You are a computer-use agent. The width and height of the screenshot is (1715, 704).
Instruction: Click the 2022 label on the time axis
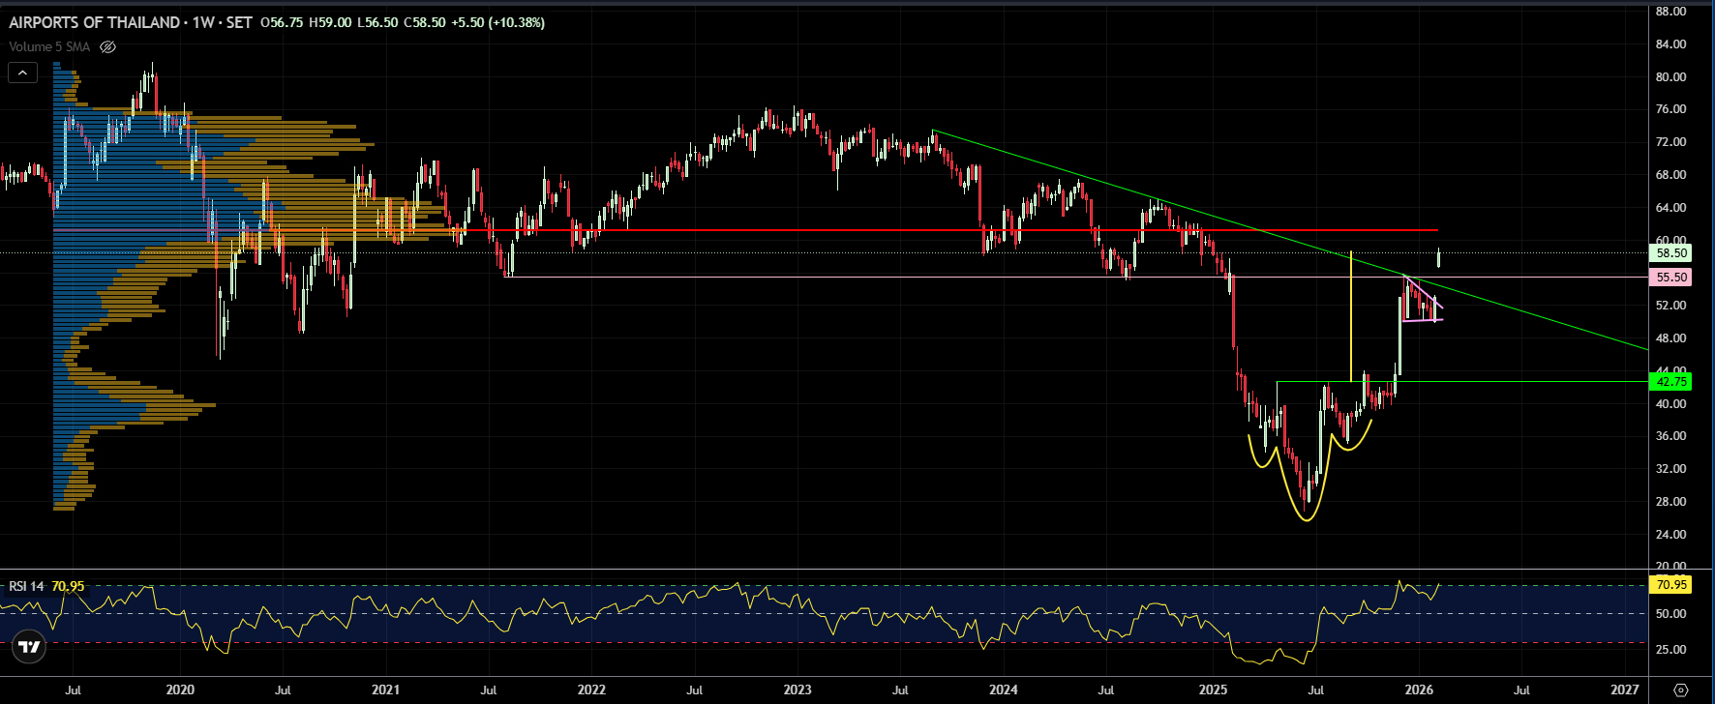click(x=591, y=689)
